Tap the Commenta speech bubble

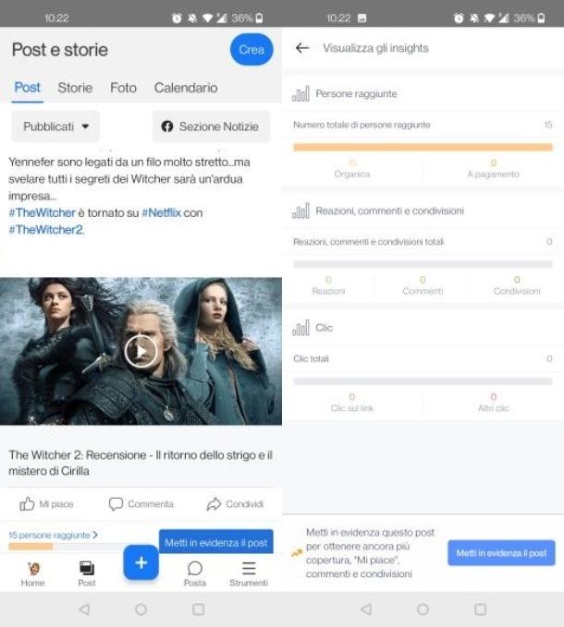click(116, 504)
